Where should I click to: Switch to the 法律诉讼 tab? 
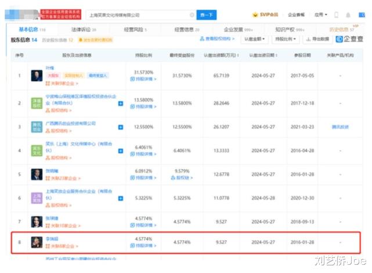click(84, 30)
